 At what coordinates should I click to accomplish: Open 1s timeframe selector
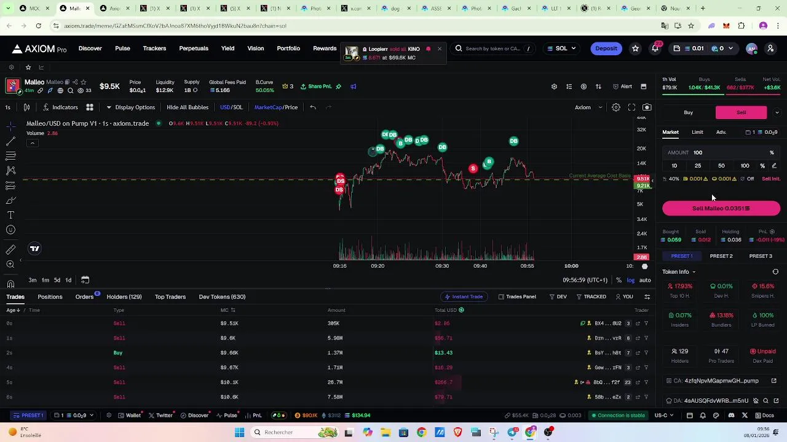[x=7, y=107]
